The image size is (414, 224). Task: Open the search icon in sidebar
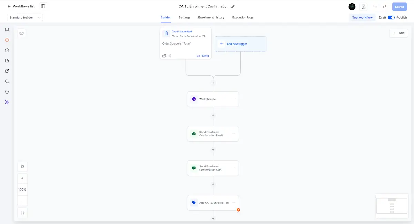pos(7,81)
